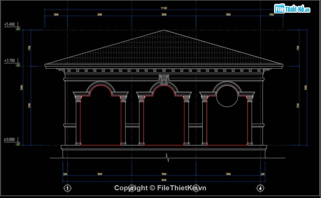This screenshot has width=321, height=198.
Task: Pick the left-side 1700 roof height dimension
Action: [29, 48]
